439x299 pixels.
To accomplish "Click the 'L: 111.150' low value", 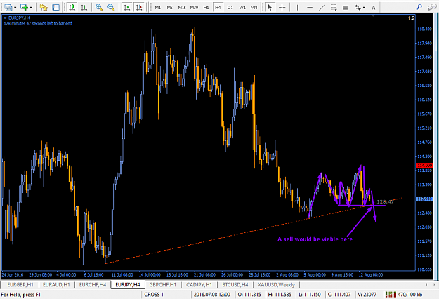I will [310, 295].
